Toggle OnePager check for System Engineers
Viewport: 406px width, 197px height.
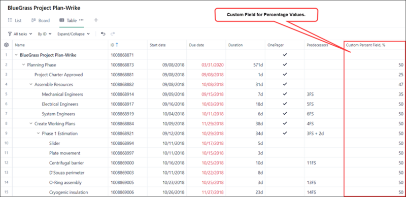(x=285, y=114)
